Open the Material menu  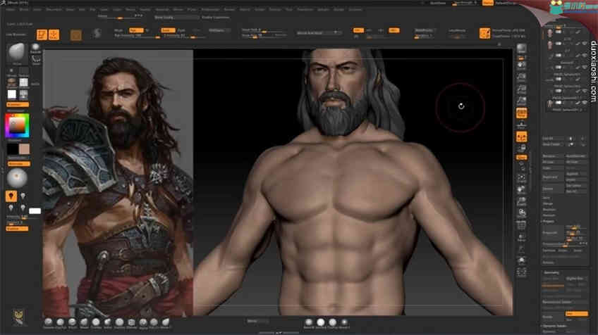tap(162, 9)
